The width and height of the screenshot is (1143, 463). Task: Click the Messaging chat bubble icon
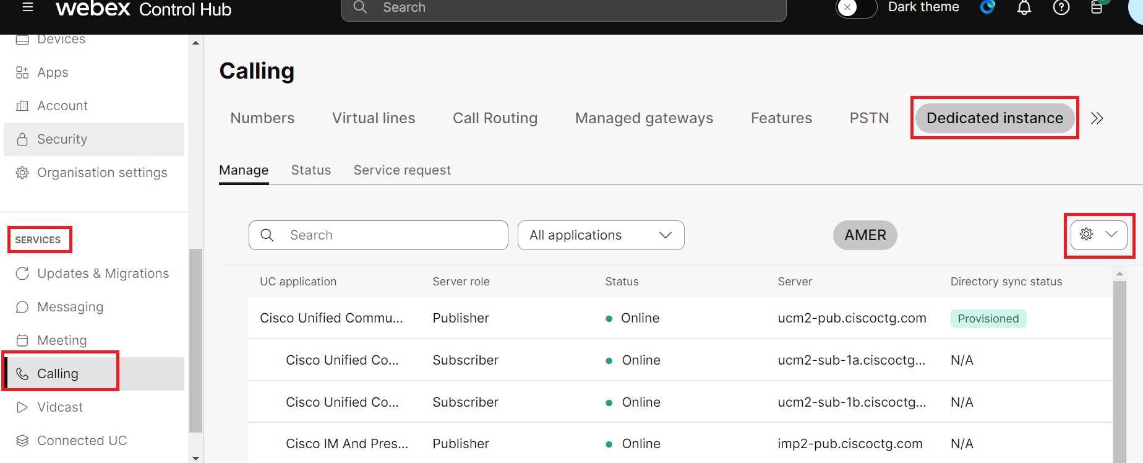point(22,307)
